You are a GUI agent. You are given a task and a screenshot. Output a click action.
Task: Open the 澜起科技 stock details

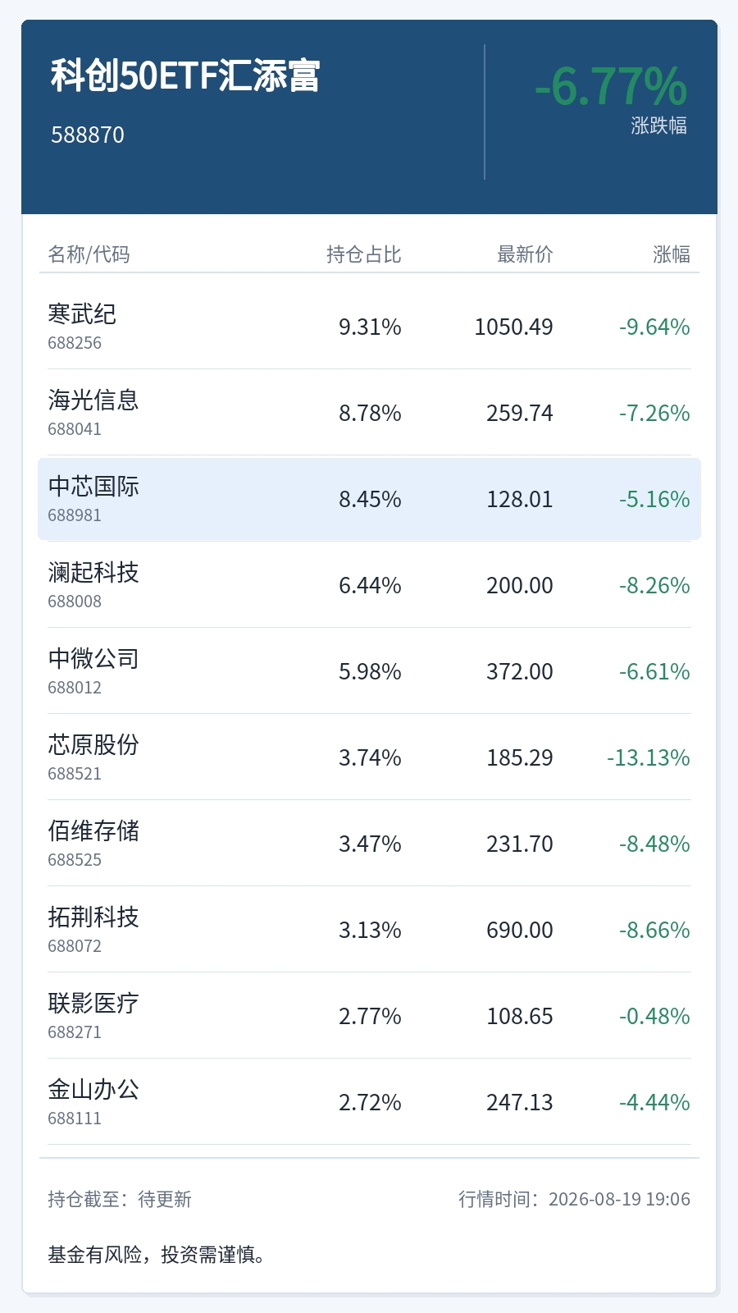[x=369, y=585]
